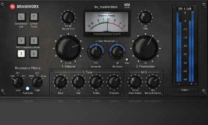The width and height of the screenshot is (208, 125).
Task: Click the DR: 6.3dB readout
Action: click(x=185, y=9)
